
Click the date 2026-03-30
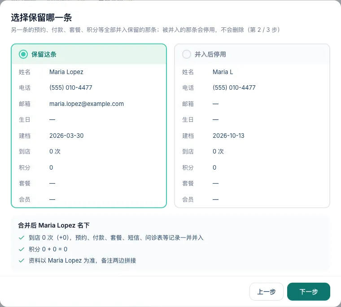[66, 136]
